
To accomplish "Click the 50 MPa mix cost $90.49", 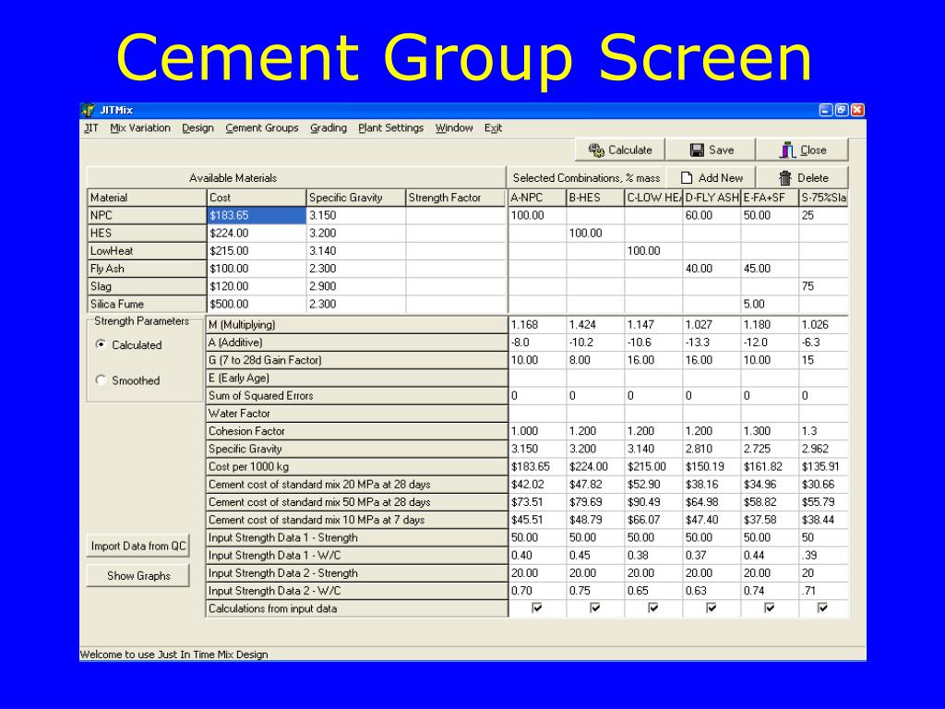I will (x=653, y=502).
